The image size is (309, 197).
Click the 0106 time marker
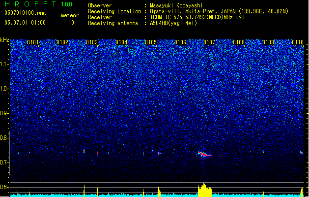[180, 42]
